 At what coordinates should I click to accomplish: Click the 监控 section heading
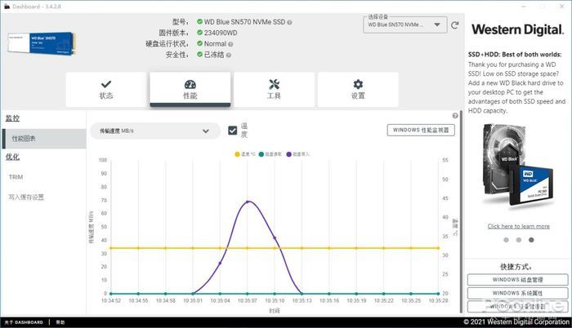click(12, 118)
